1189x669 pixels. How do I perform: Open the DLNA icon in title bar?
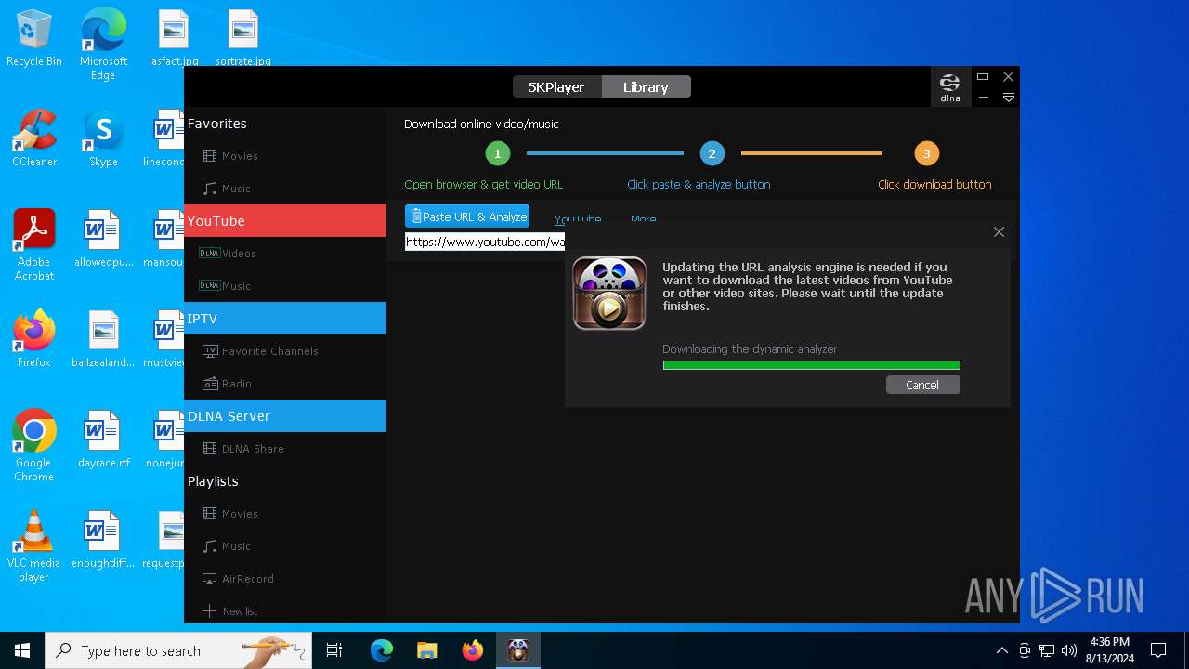point(950,86)
